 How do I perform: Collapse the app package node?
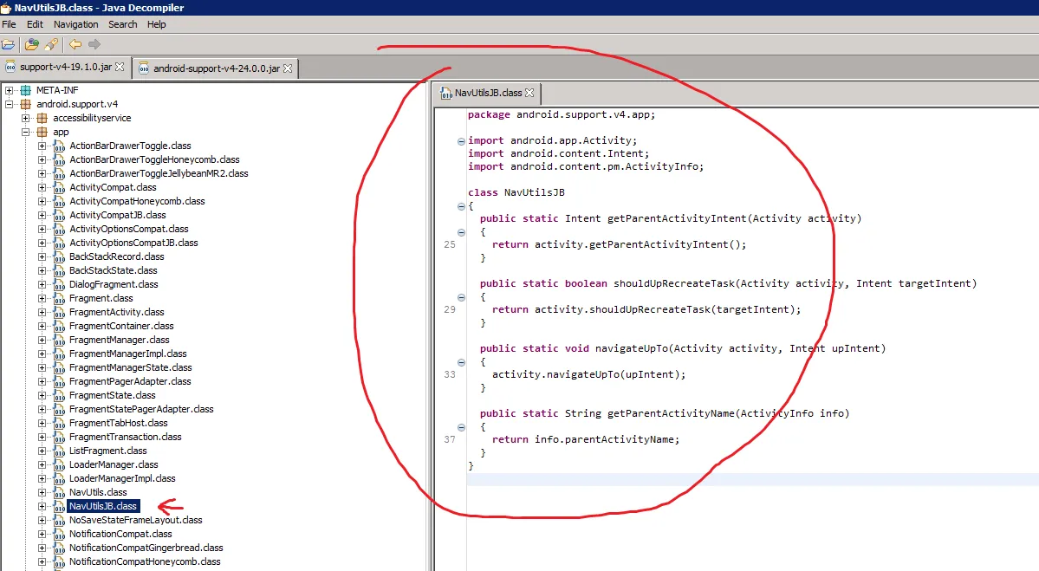pos(26,132)
